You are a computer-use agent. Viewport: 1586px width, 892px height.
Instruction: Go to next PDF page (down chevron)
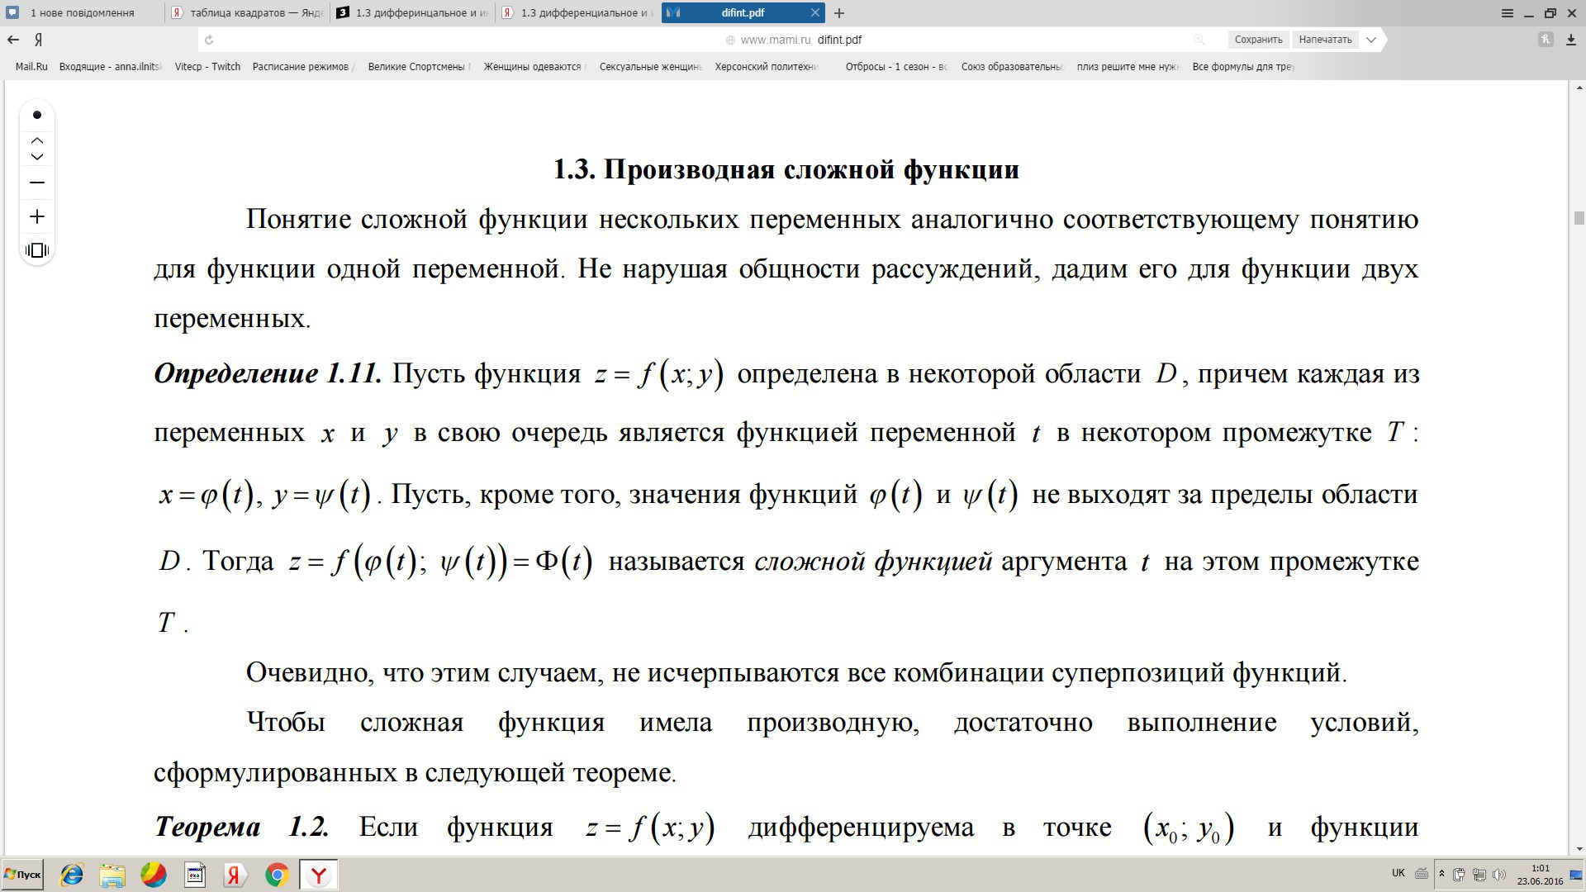click(x=37, y=157)
